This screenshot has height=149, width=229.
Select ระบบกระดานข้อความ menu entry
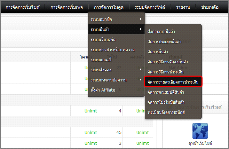coord(116,80)
